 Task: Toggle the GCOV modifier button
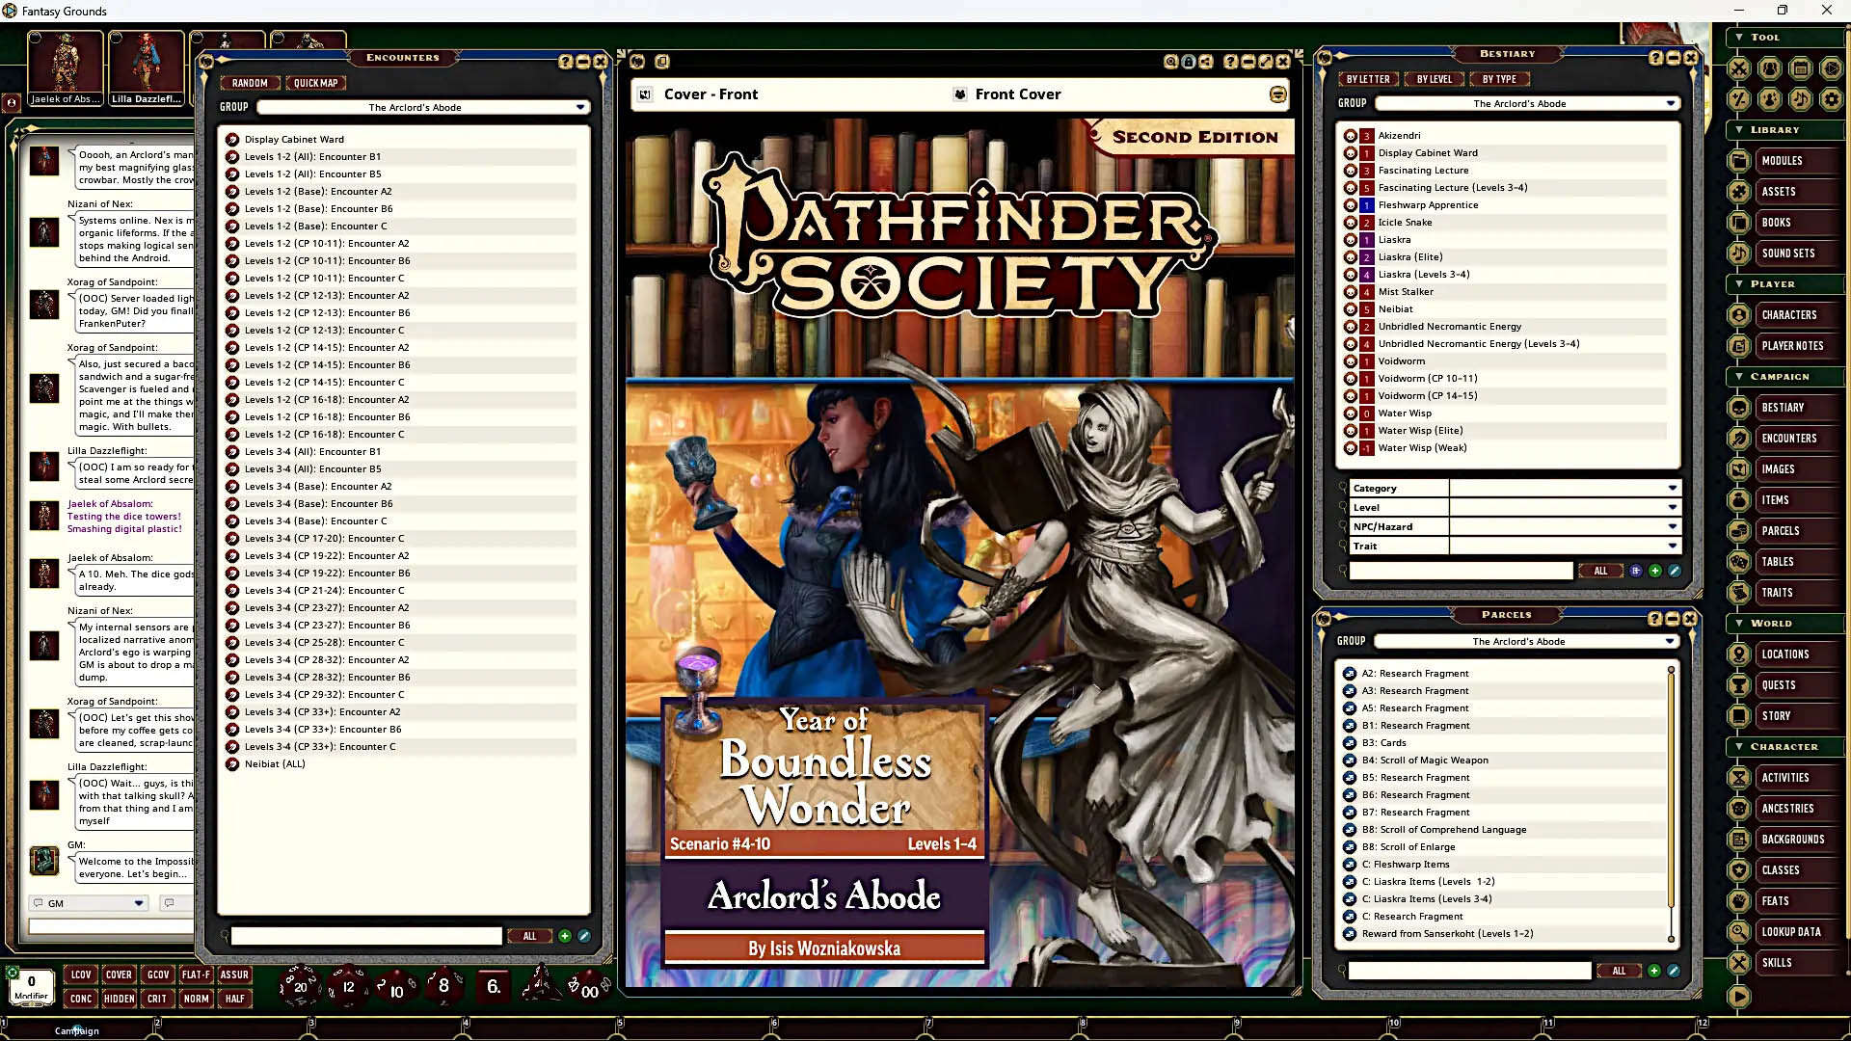click(158, 974)
